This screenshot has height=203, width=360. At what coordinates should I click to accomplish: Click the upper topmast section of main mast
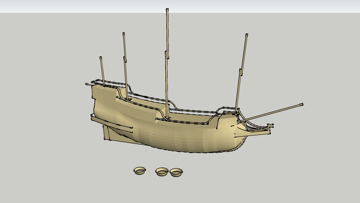tap(167, 34)
